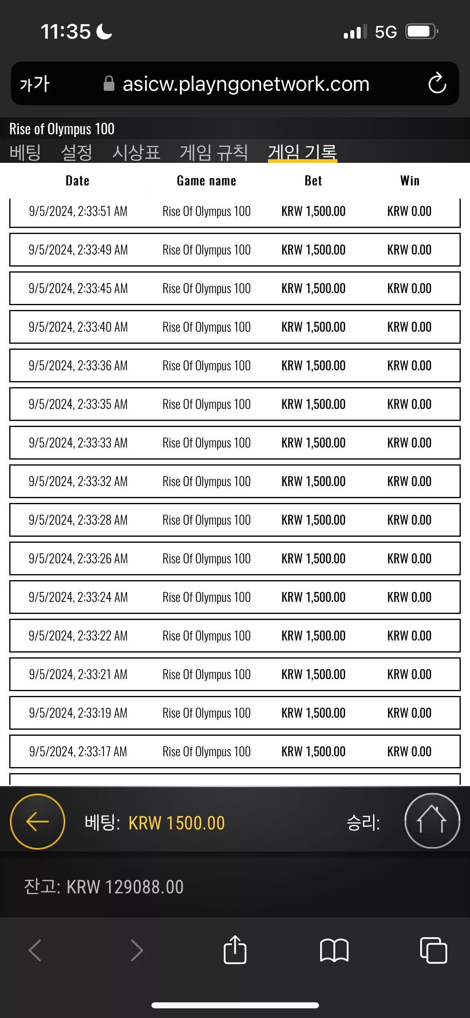Open the 2:33:40 AM game record row
Screen dimensions: 470x1018
pyautogui.click(x=235, y=327)
